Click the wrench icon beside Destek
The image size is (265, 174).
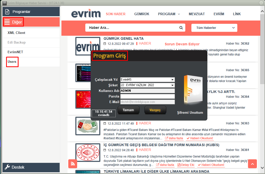[x=7, y=167]
